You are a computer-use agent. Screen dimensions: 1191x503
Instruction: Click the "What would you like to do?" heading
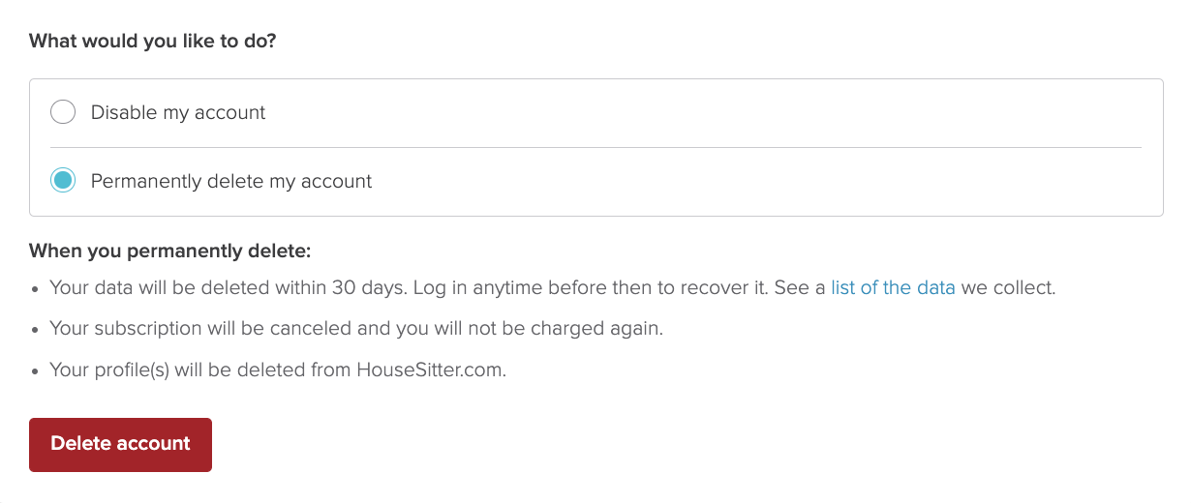pyautogui.click(x=152, y=42)
